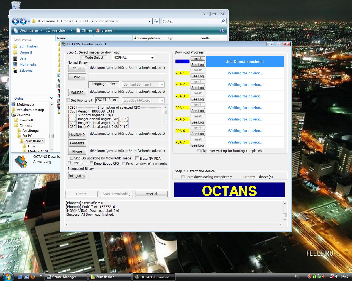Viewport: 352px width, 281px height.
Task: Click the OCTANS application preview icon
Action: 21,162
